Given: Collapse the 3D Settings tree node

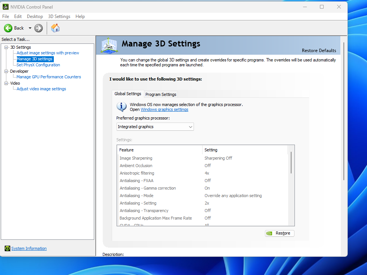Looking at the screenshot, I should coord(6,47).
